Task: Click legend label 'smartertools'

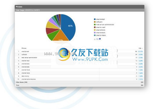Action: click(101, 30)
